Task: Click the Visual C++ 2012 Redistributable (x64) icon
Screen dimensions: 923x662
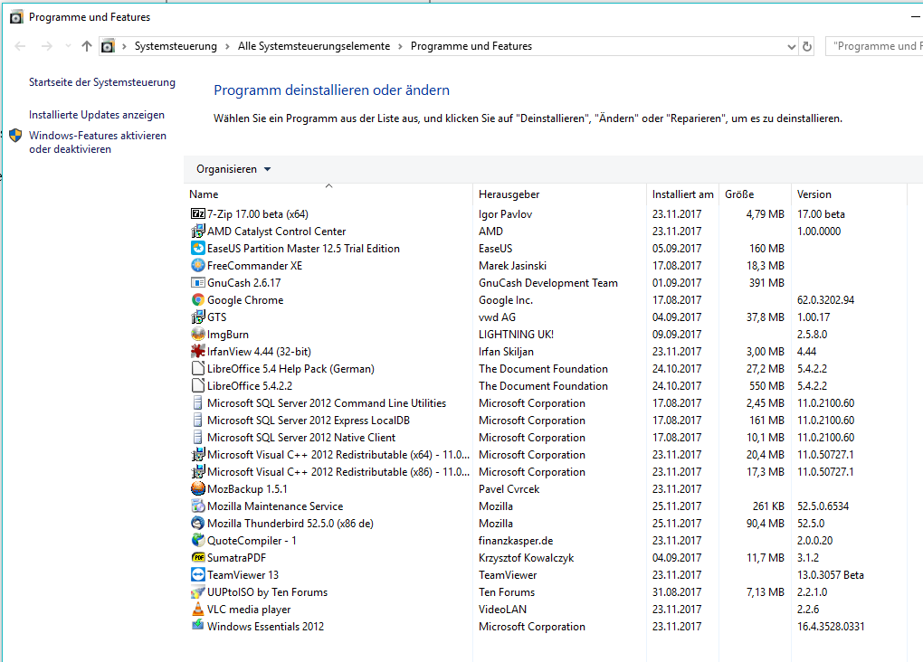Action: tap(198, 454)
